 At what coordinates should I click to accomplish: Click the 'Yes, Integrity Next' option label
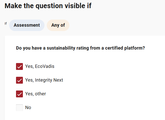[44, 80]
